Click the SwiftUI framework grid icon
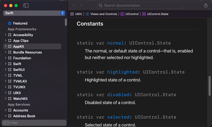The height and width of the screenshot is (127, 212). pos(10,70)
